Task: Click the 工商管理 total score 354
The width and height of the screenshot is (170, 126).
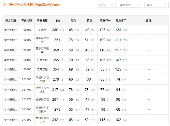Action: 56,69
